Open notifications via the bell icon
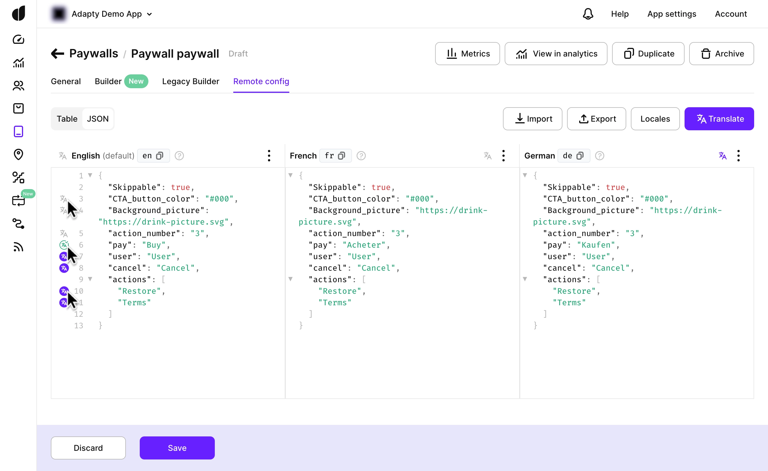 pyautogui.click(x=588, y=14)
